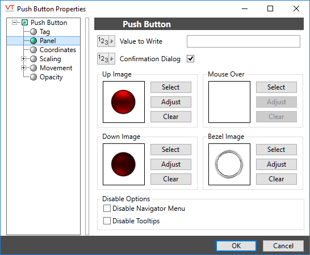The width and height of the screenshot is (310, 255).
Task: Click the Opacity node icon in tree
Action: [33, 77]
